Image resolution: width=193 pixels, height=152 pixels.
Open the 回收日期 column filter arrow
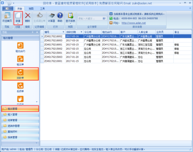pos(81,32)
